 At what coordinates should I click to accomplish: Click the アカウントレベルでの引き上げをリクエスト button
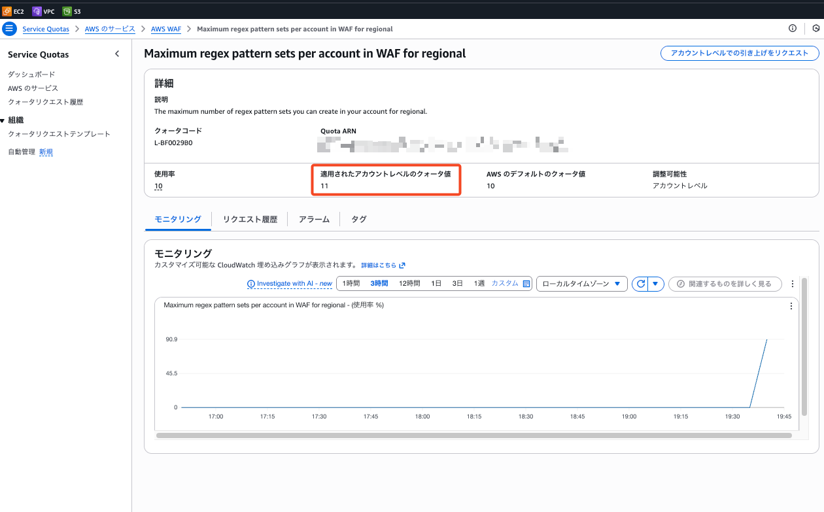coord(739,54)
